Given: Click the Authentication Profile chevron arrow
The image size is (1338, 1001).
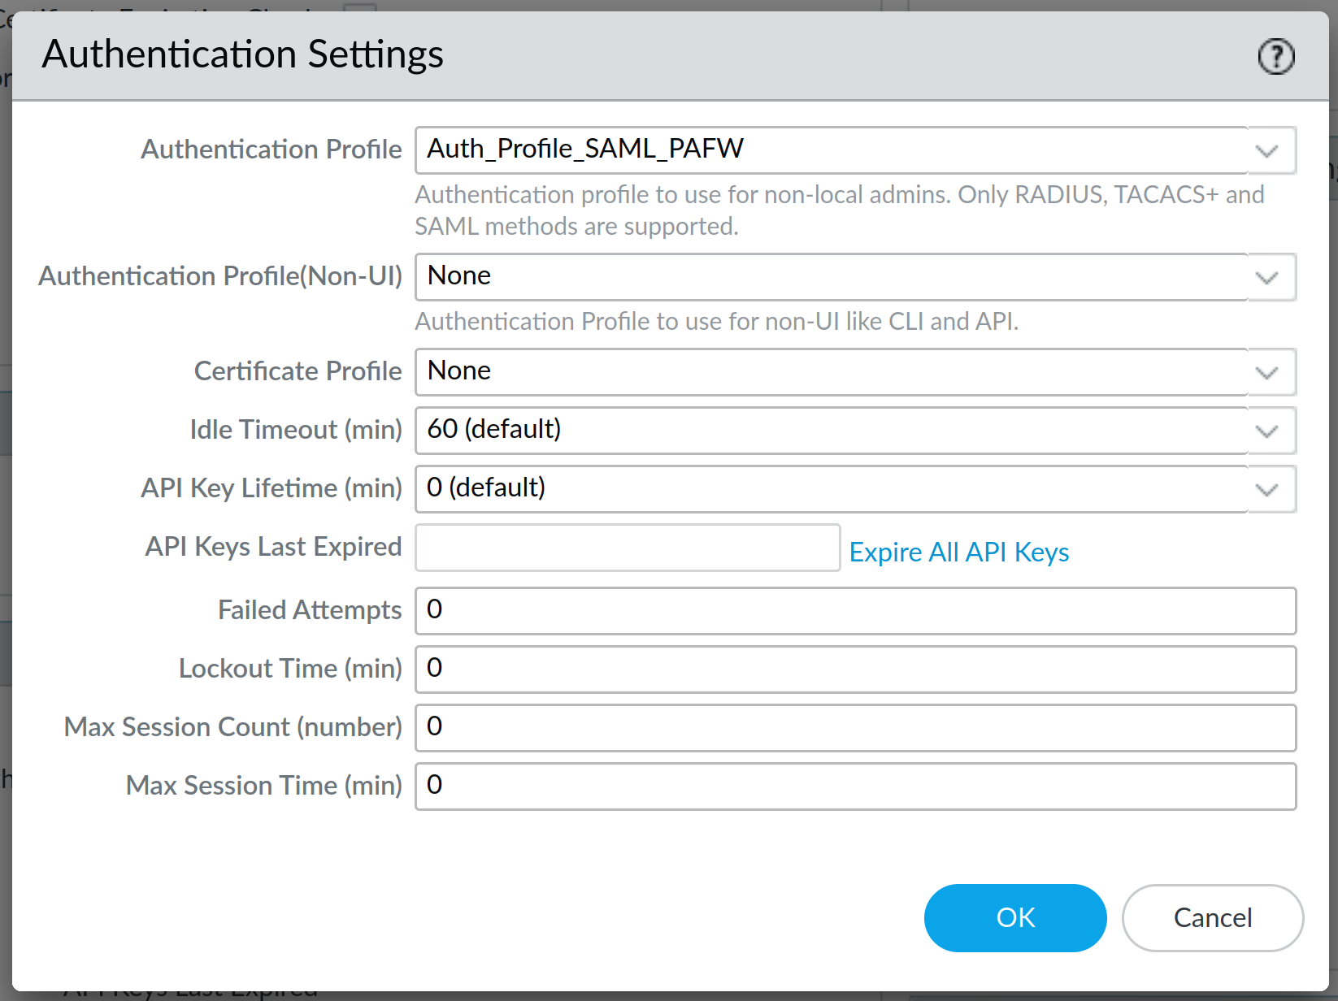Looking at the screenshot, I should click(x=1266, y=150).
